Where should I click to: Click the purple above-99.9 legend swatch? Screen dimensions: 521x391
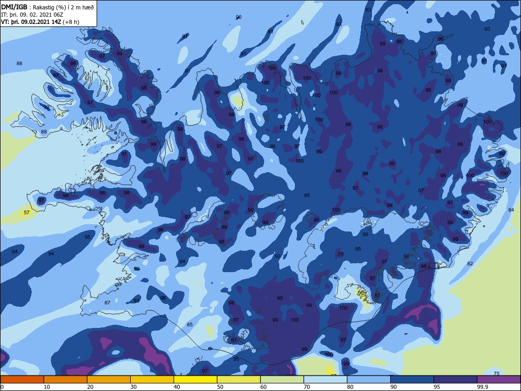click(499, 380)
